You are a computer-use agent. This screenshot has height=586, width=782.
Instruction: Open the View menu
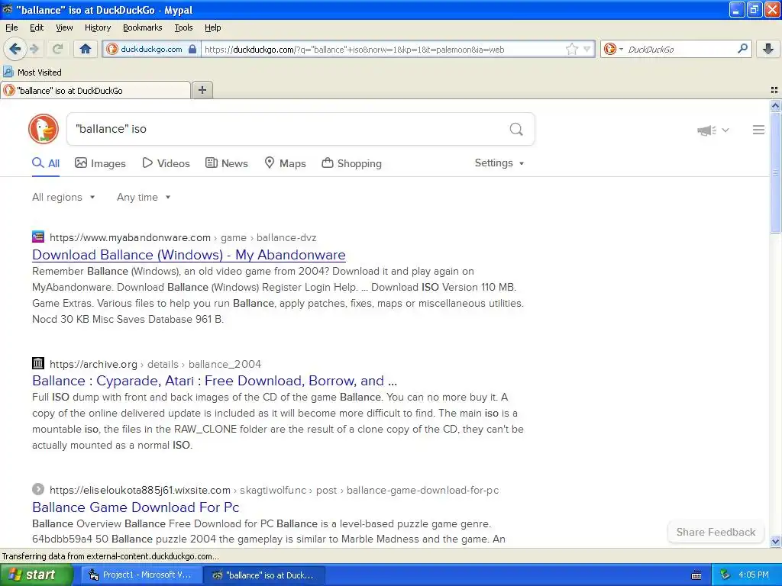point(64,27)
